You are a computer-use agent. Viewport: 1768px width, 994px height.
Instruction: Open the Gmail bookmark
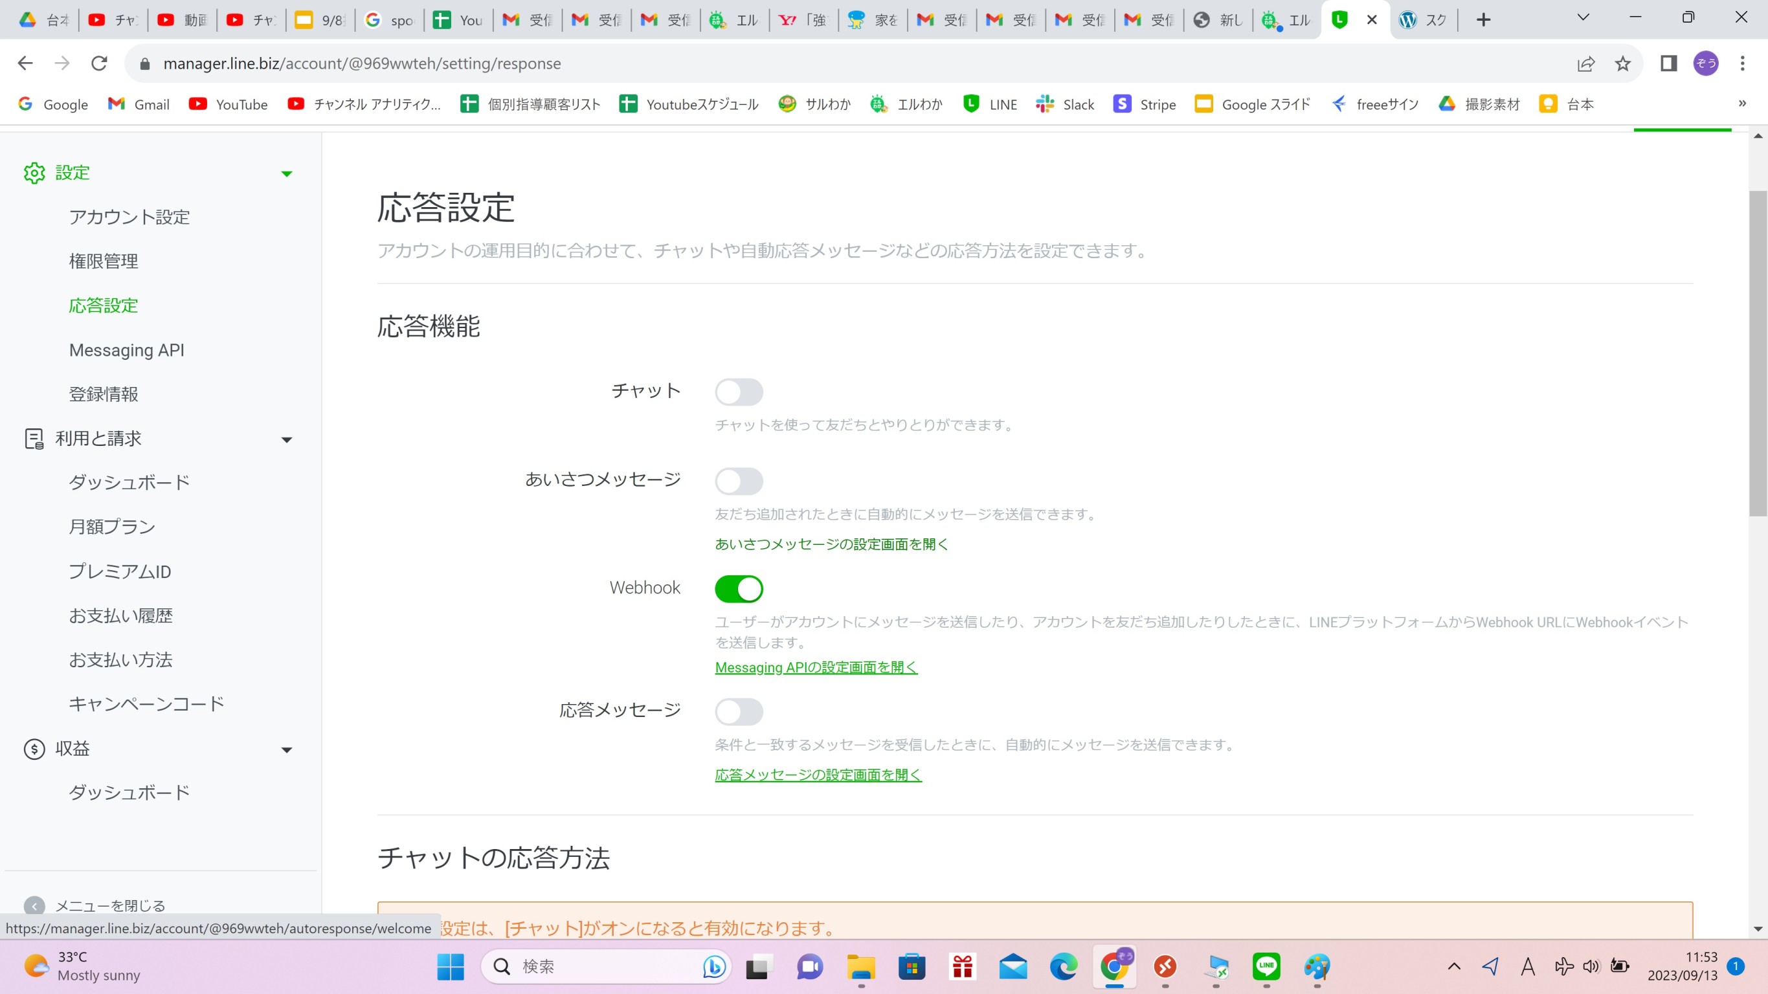click(139, 104)
